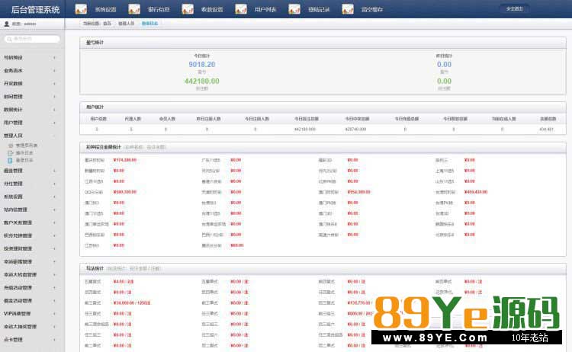This screenshot has width=572, height=352.
Task: Click 管理人员 in the breadcrumb
Action: pos(126,24)
